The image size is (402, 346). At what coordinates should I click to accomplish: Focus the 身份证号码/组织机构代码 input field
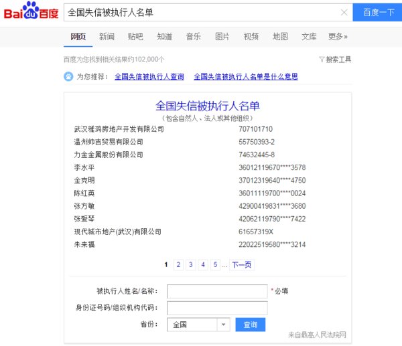tap(217, 308)
